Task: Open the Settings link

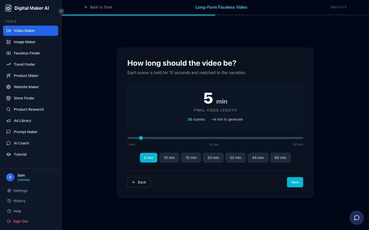Action: tap(17, 191)
